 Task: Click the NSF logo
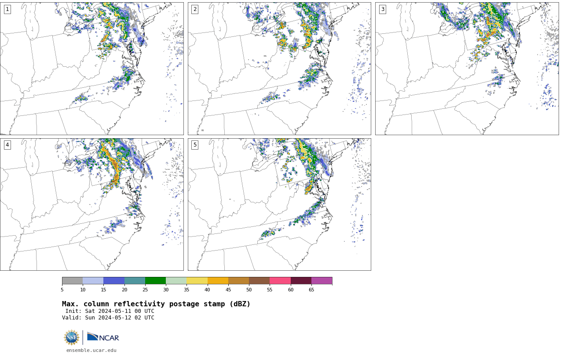point(72,337)
